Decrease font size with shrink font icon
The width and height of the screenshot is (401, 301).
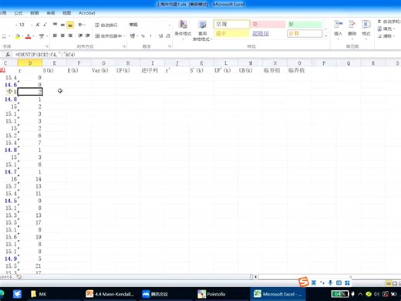(x=45, y=25)
